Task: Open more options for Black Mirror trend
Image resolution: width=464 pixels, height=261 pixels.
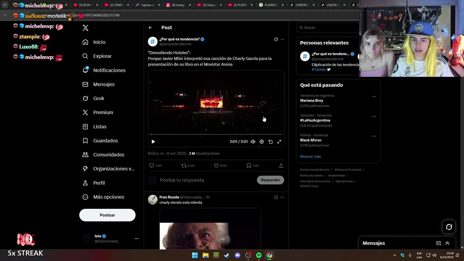Action: click(x=374, y=136)
